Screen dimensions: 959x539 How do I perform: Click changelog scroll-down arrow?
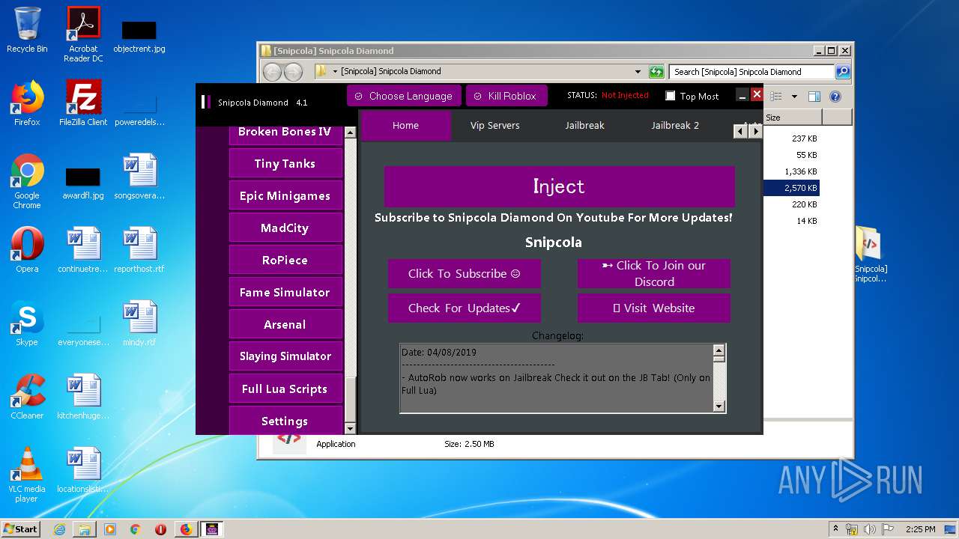[x=719, y=406]
